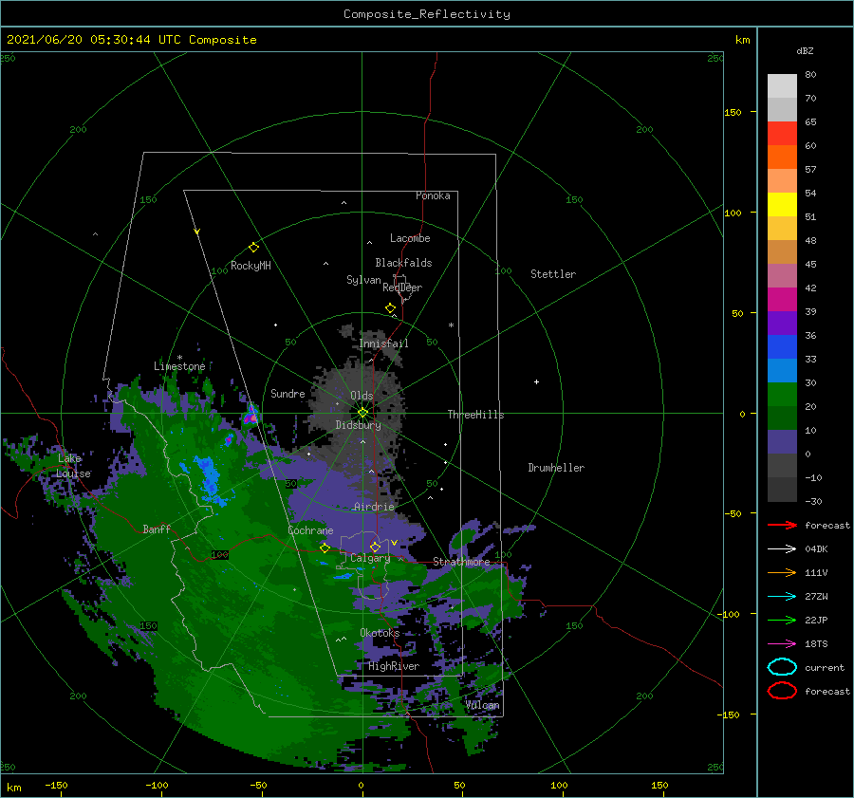Viewport: 854px width, 798px height.
Task: Click the Lake Louise label
Action: coord(73,466)
